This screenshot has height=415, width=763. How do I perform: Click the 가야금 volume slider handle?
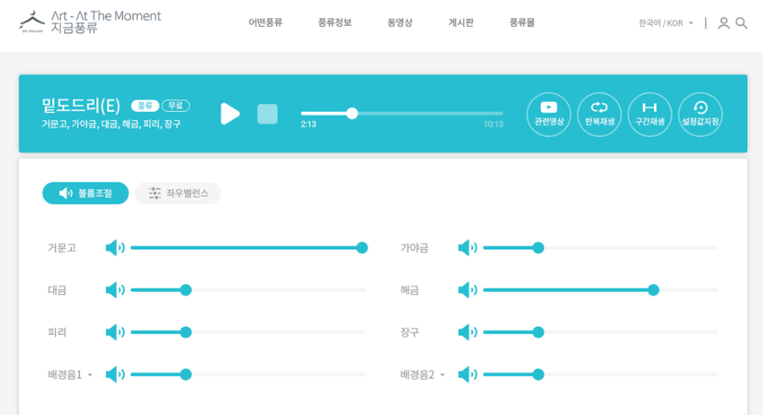(x=538, y=247)
